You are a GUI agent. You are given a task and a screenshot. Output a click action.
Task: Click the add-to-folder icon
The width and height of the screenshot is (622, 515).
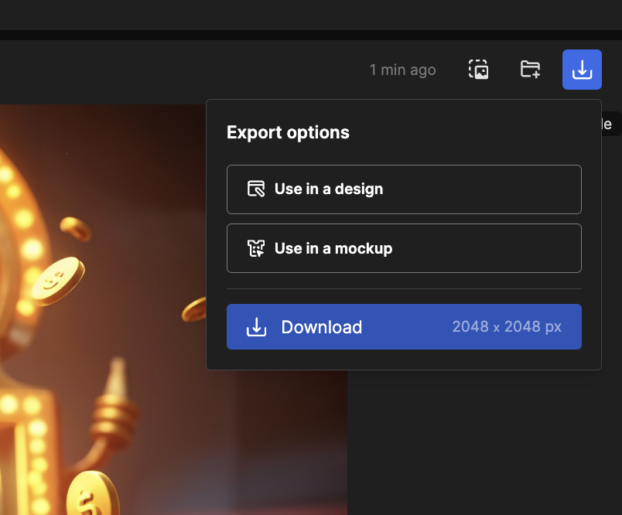tap(530, 70)
